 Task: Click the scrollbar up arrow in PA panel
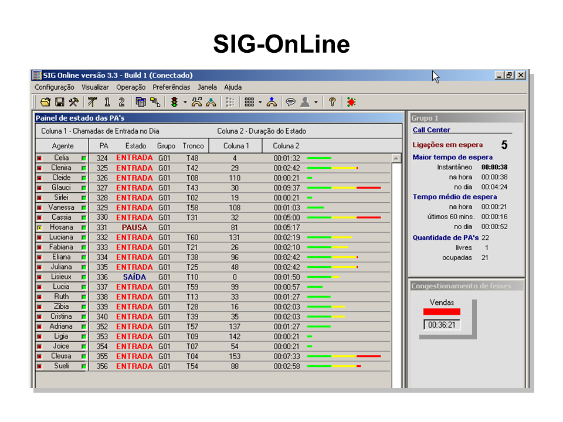(x=396, y=158)
